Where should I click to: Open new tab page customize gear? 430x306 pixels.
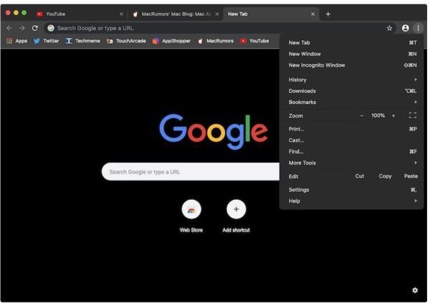tap(415, 290)
